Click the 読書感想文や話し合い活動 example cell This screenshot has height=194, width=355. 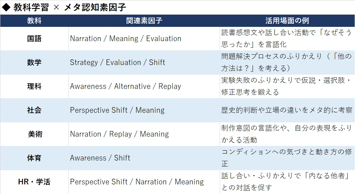tap(287, 38)
